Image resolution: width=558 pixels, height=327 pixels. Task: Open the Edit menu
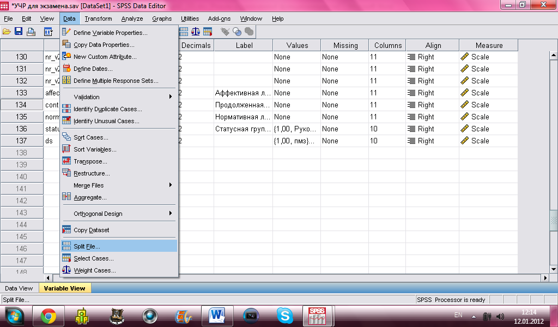26,19
